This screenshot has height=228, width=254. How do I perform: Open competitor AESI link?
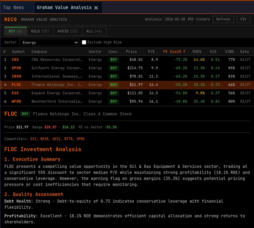point(56,139)
